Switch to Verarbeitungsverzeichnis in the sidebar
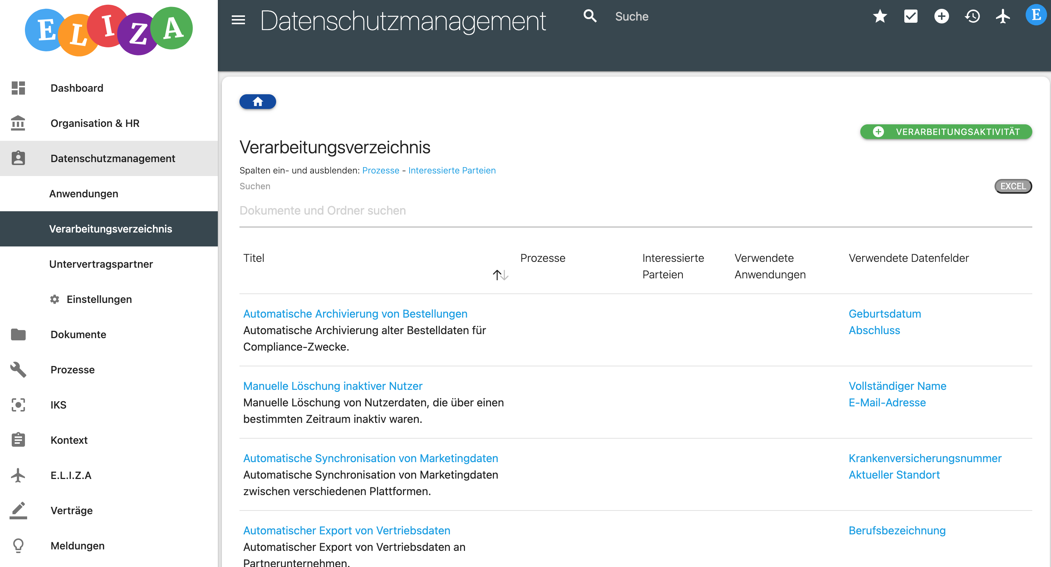 111,229
